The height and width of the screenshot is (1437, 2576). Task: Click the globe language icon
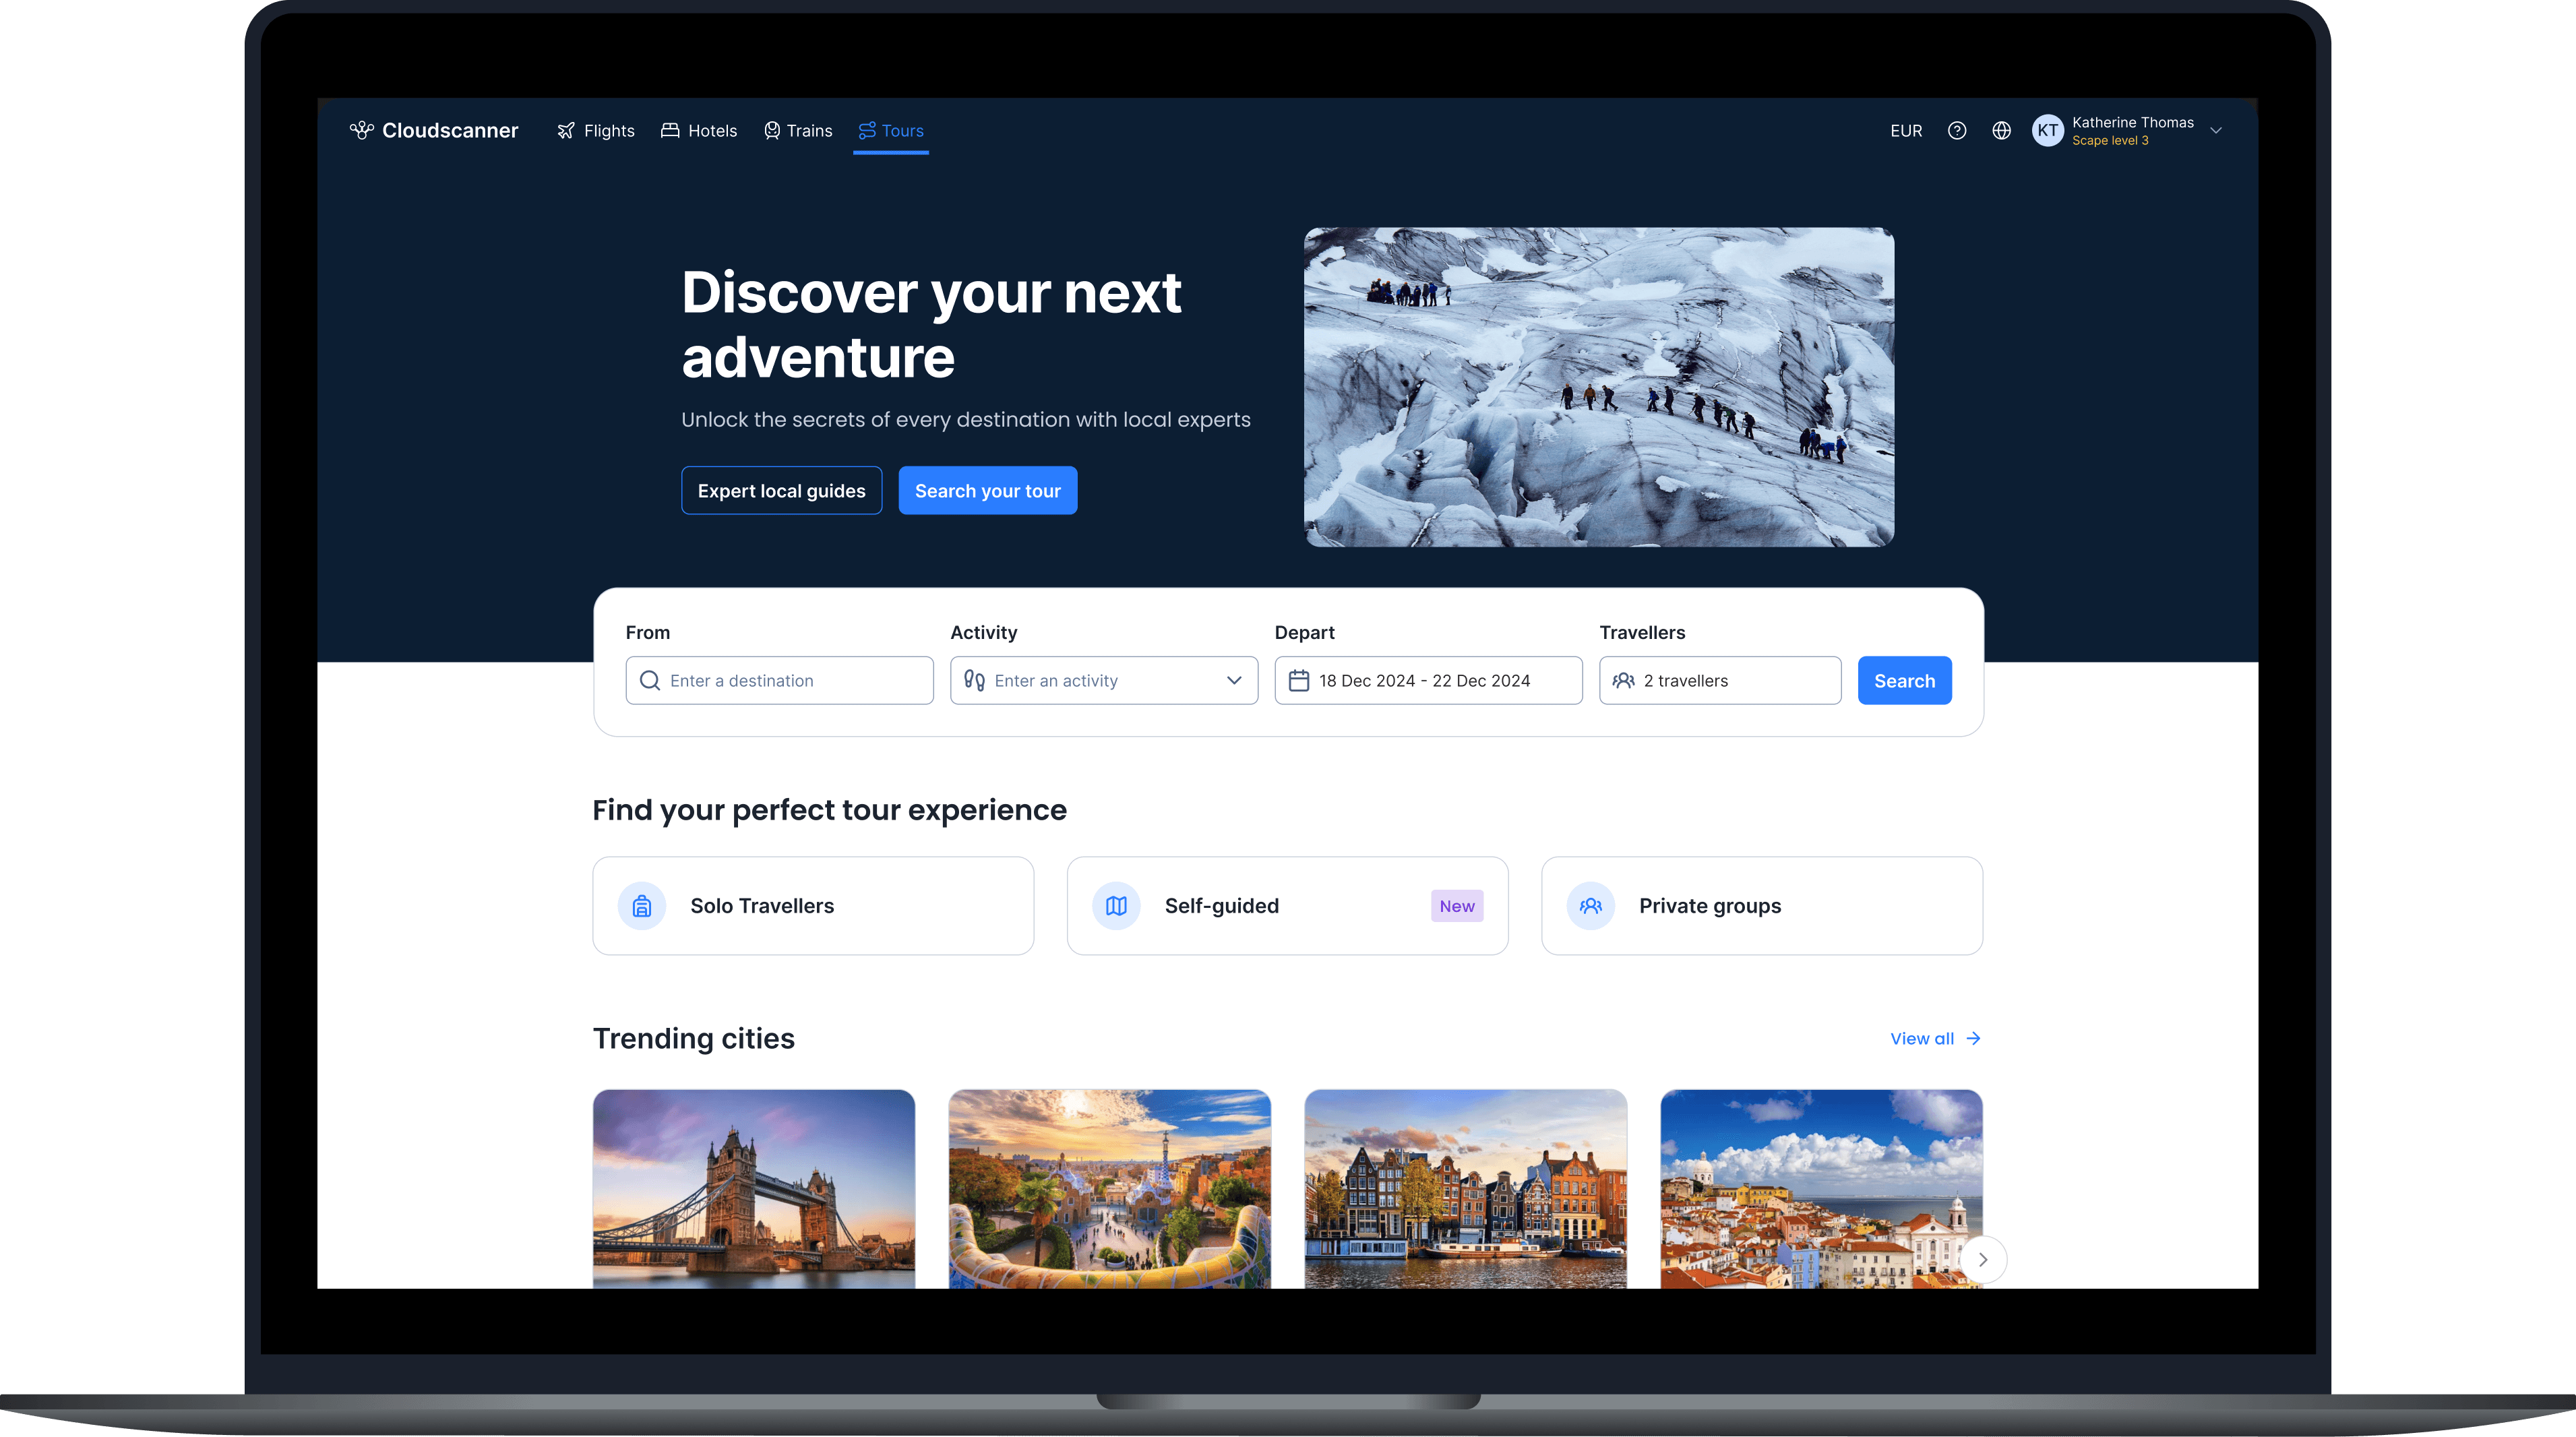coord(2001,131)
